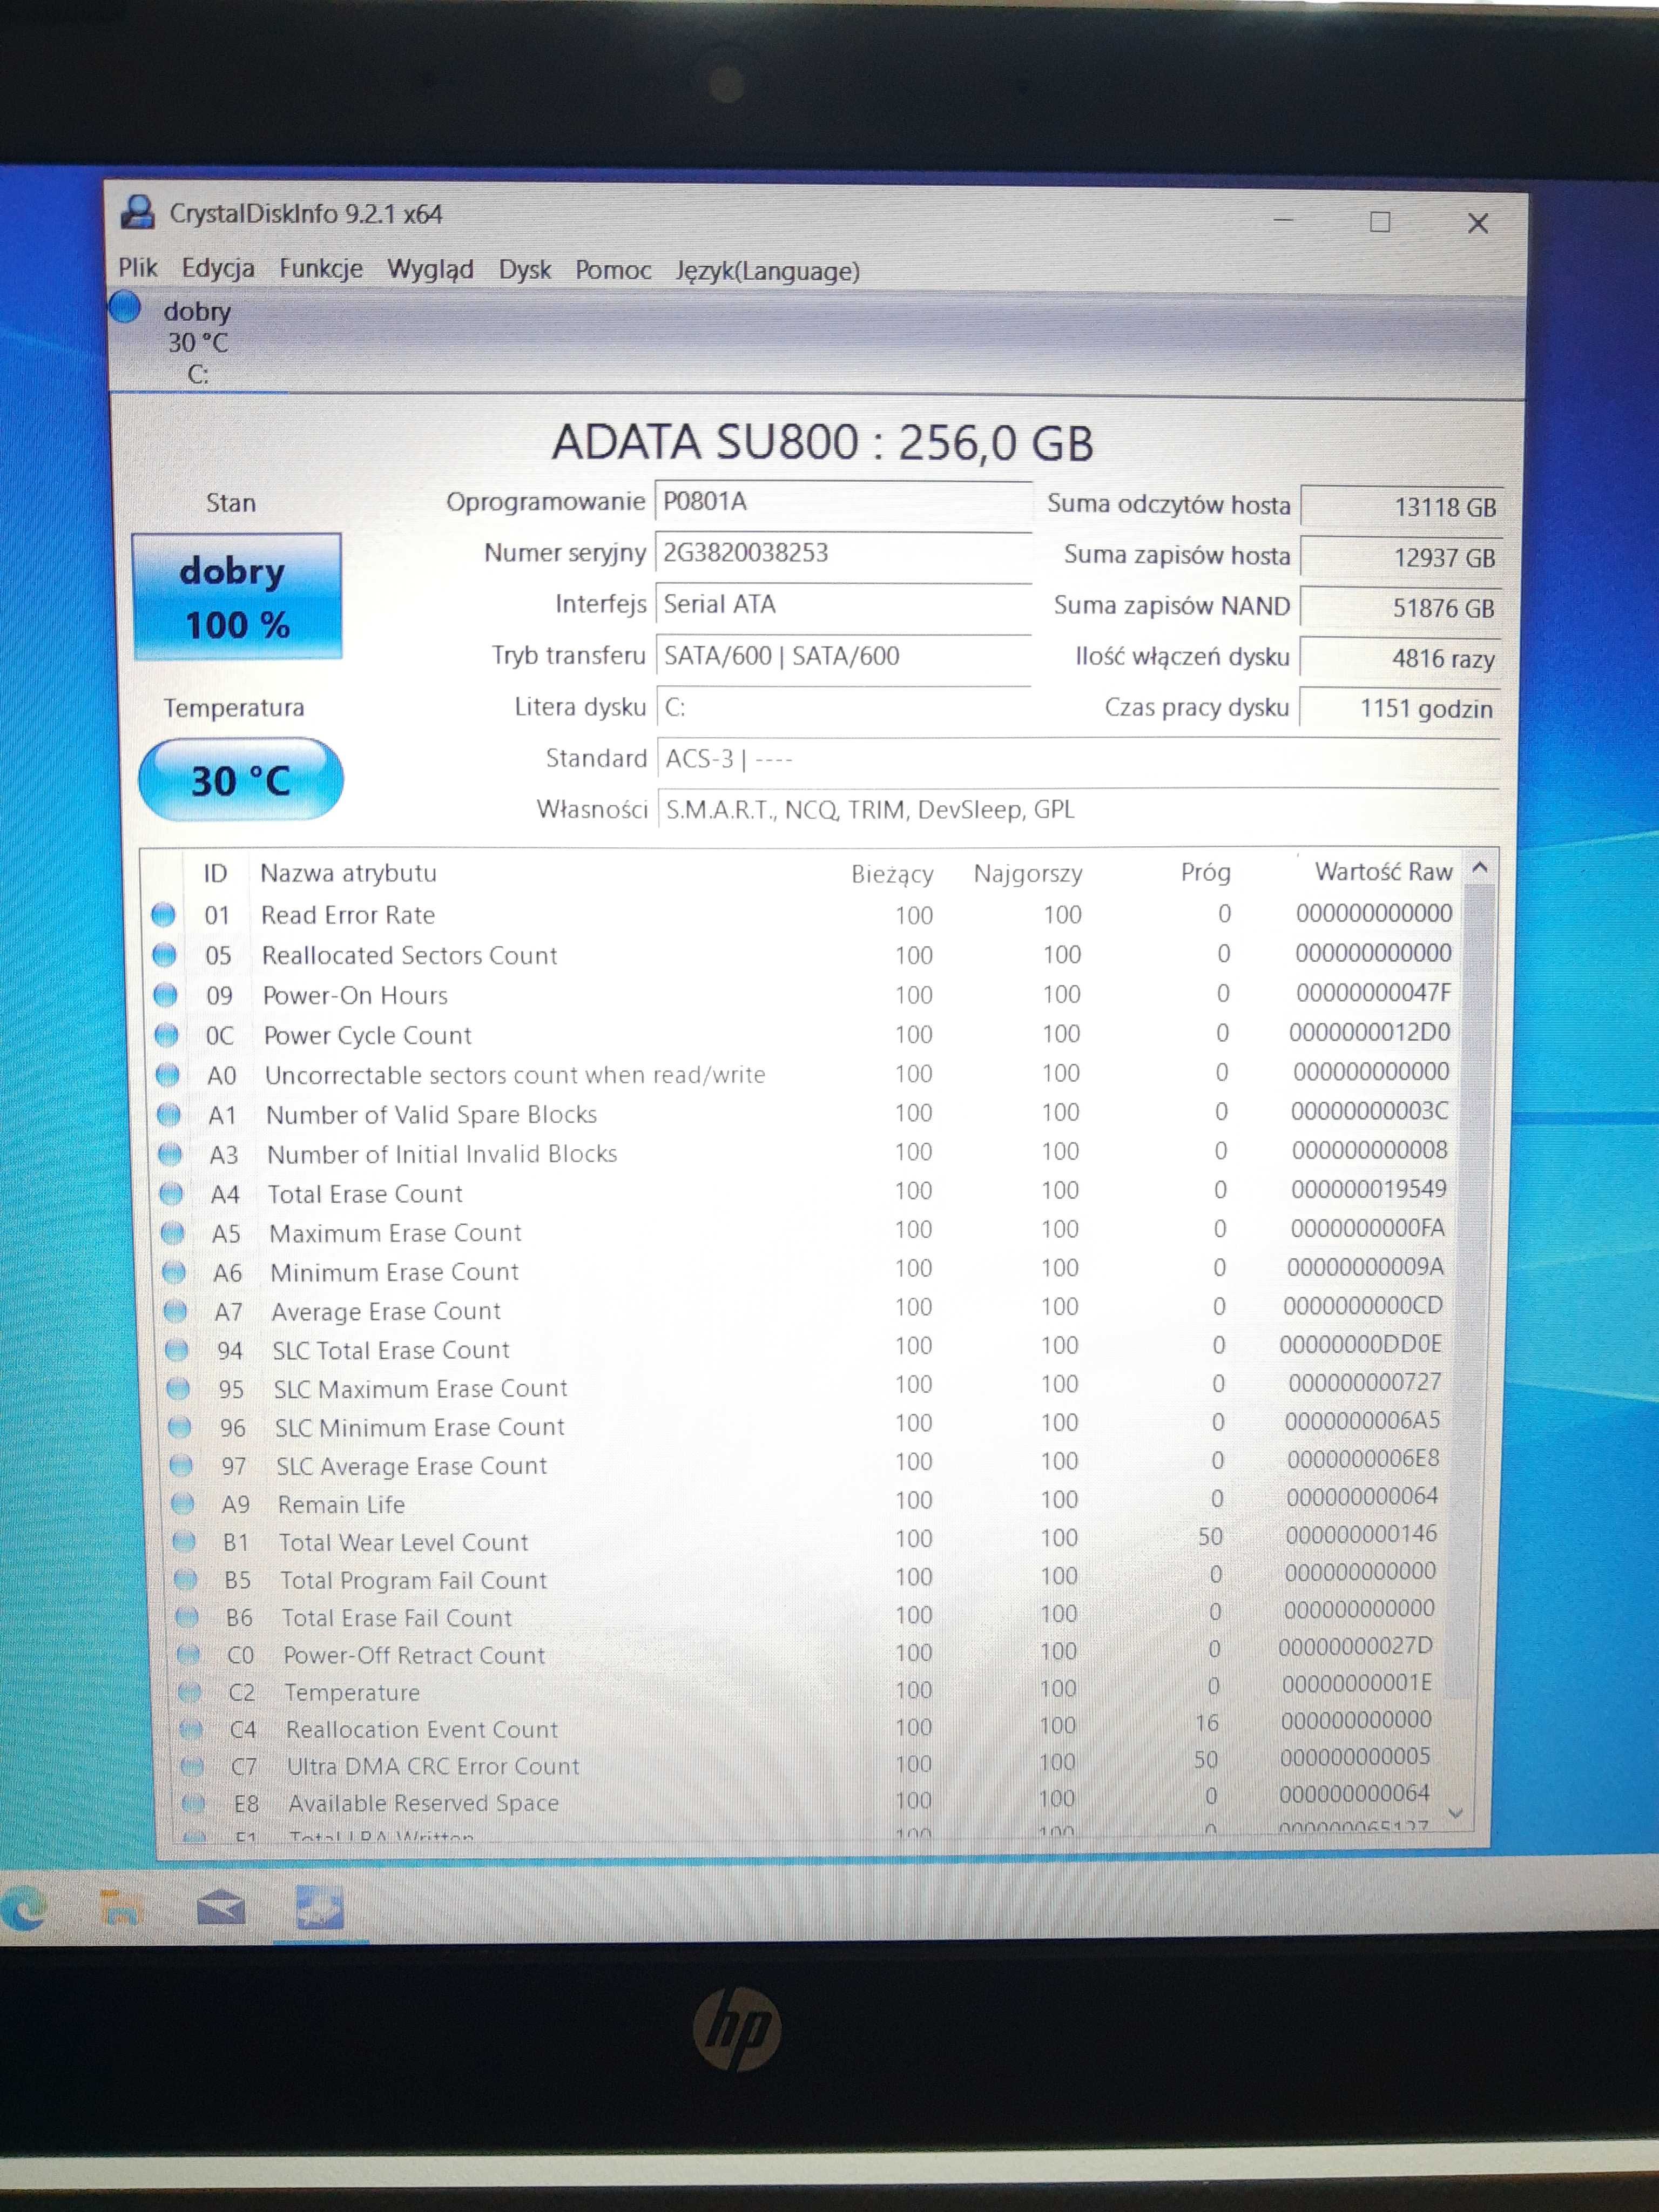Click the status dot of Power Cycle Count

tap(167, 1035)
